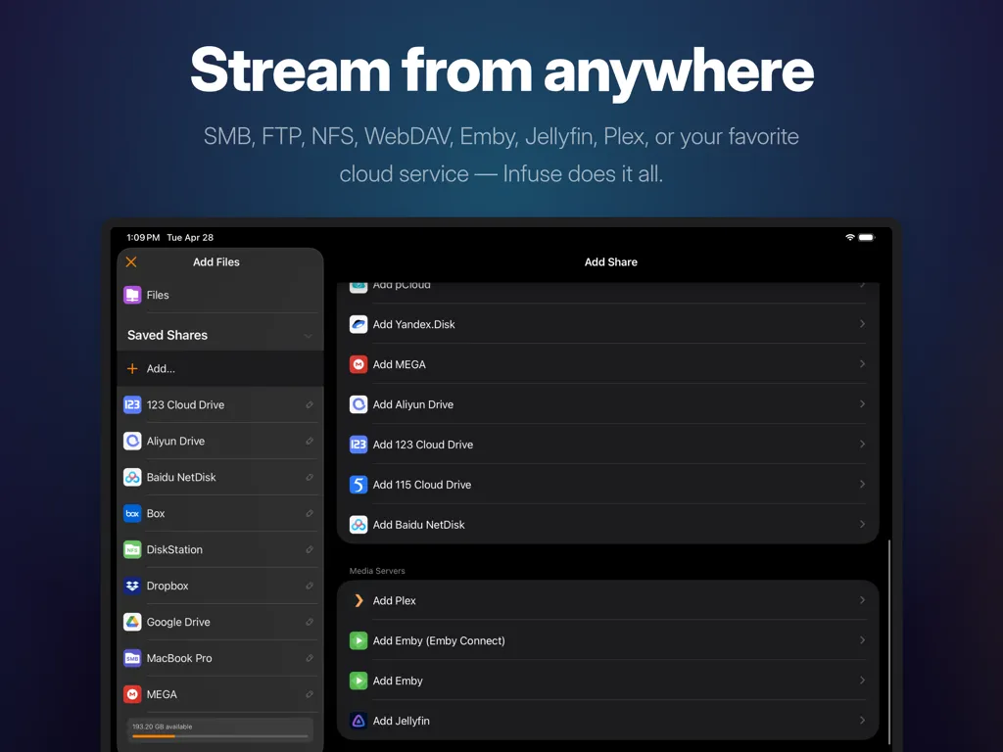Screen dimensions: 1003x752
Task: Click the Add Share title
Action: click(x=611, y=262)
